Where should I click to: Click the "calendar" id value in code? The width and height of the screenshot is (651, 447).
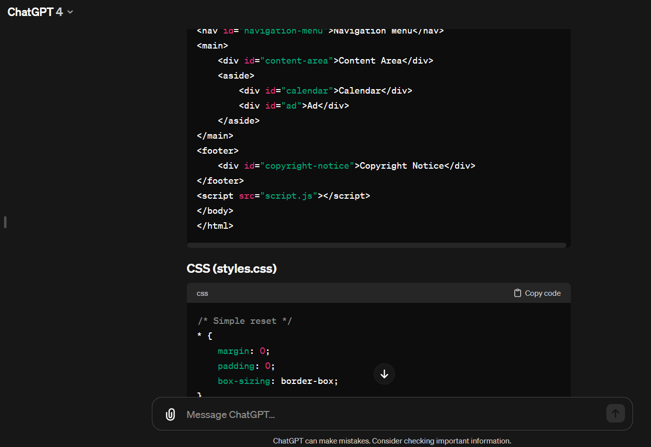[x=307, y=91]
